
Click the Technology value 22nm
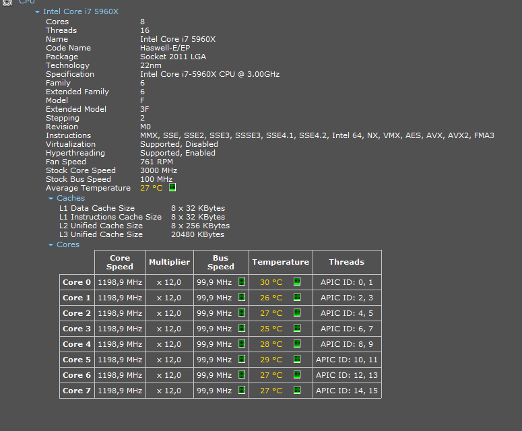coord(151,65)
